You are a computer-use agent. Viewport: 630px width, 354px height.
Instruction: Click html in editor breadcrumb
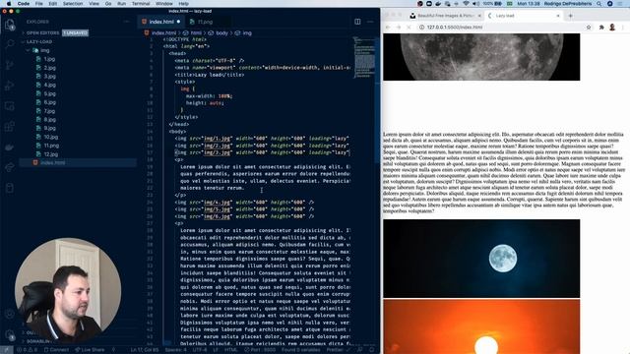(196, 33)
